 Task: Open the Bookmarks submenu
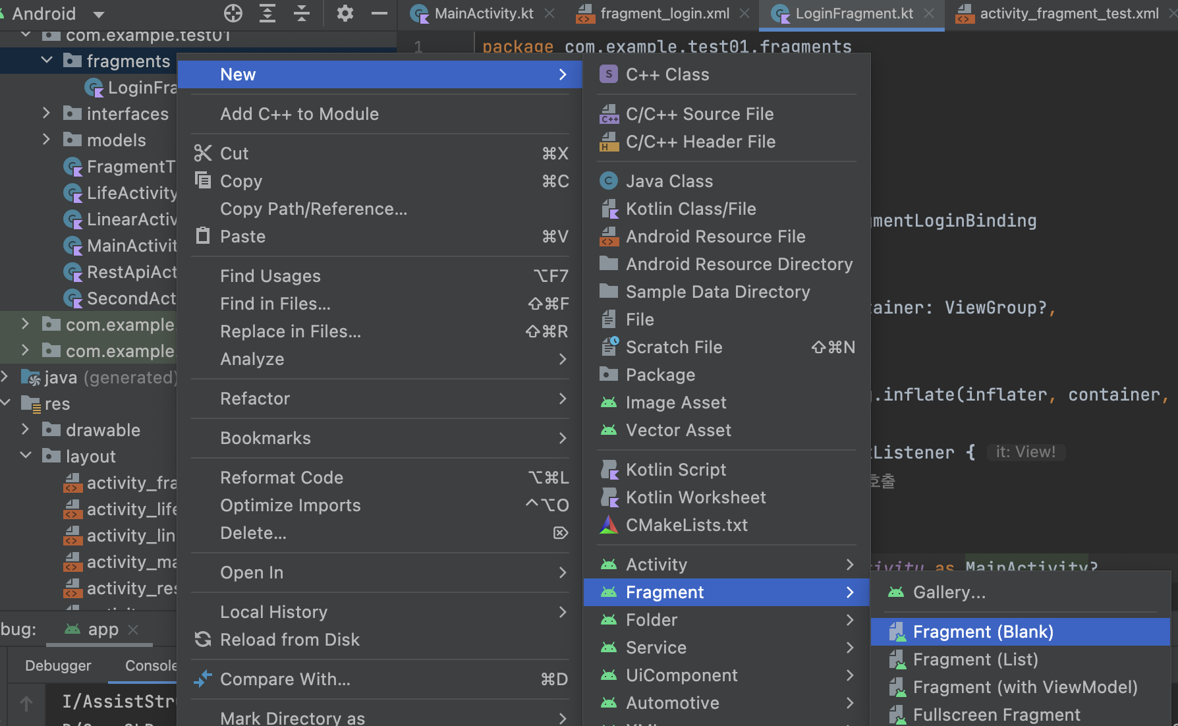(379, 438)
